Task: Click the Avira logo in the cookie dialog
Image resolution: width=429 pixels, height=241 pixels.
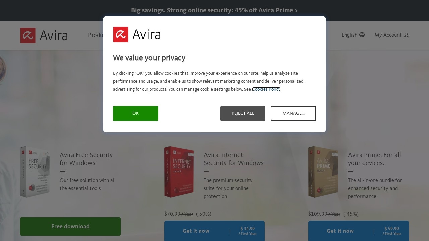Action: (137, 34)
